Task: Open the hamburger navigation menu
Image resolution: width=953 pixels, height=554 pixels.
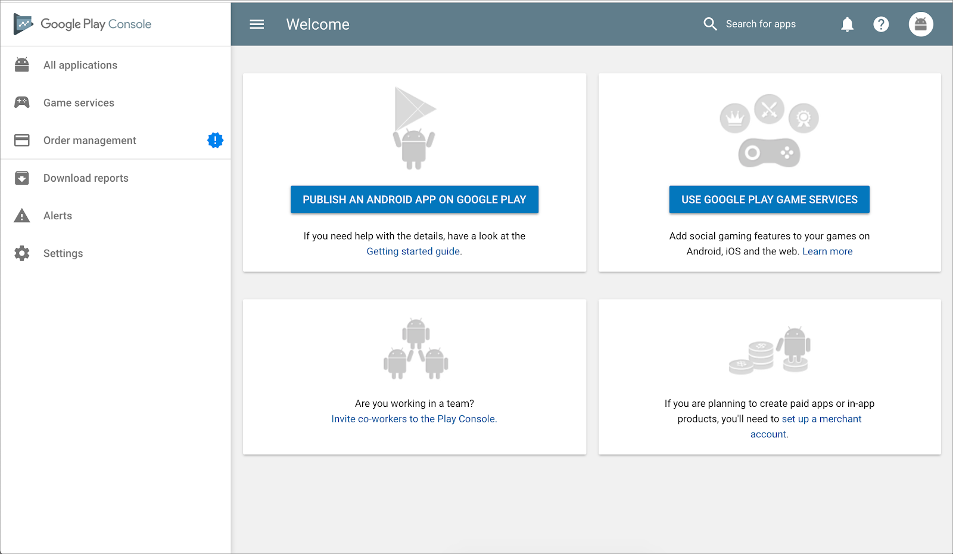Action: click(x=257, y=24)
